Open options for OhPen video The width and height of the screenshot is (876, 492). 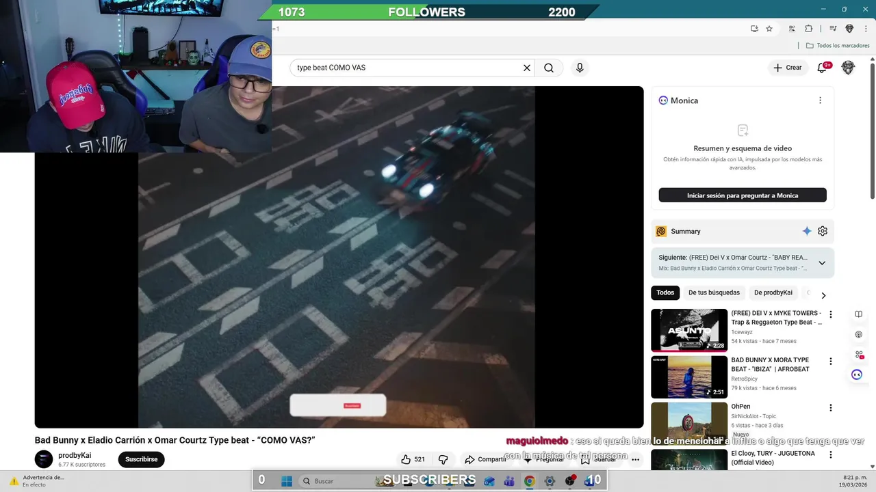(831, 408)
